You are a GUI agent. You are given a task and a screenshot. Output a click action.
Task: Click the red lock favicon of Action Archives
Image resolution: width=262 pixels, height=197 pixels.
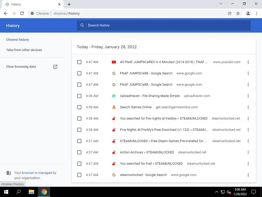(x=114, y=152)
